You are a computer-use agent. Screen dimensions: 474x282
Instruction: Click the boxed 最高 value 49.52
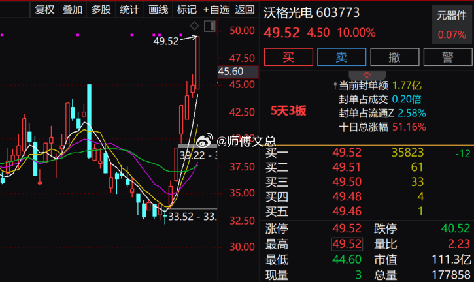click(x=347, y=244)
